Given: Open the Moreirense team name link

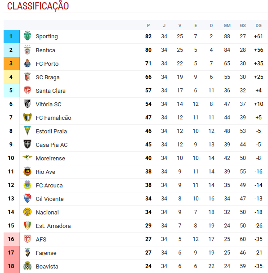Looking at the screenshot, I should (x=50, y=159).
